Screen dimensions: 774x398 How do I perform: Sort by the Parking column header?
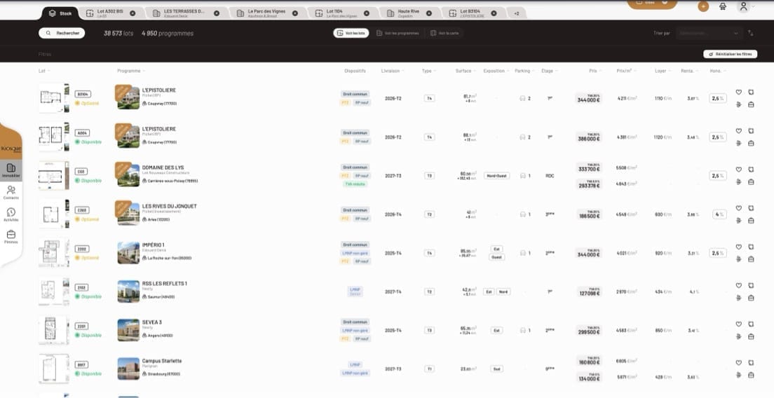[524, 71]
